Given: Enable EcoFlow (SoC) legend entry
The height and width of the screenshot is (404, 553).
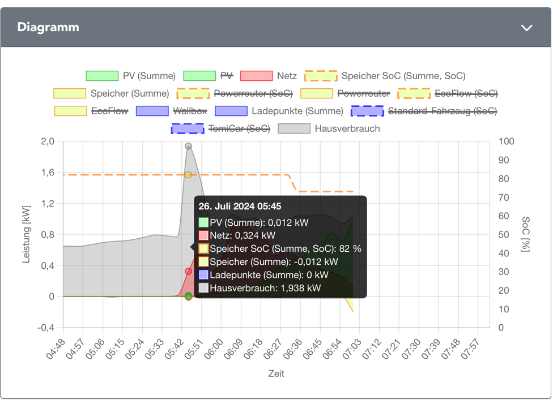Looking at the screenshot, I should [x=466, y=93].
